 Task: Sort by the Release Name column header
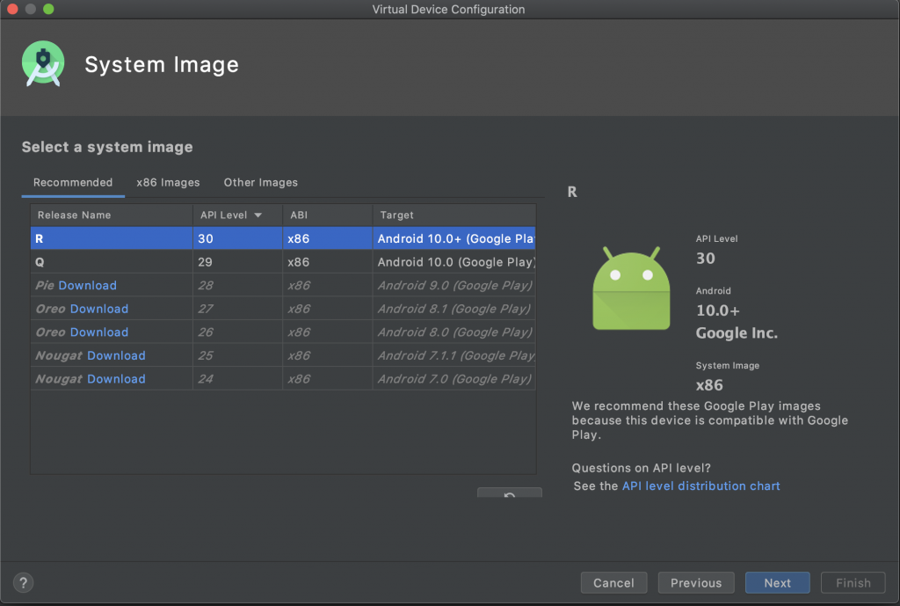point(75,215)
